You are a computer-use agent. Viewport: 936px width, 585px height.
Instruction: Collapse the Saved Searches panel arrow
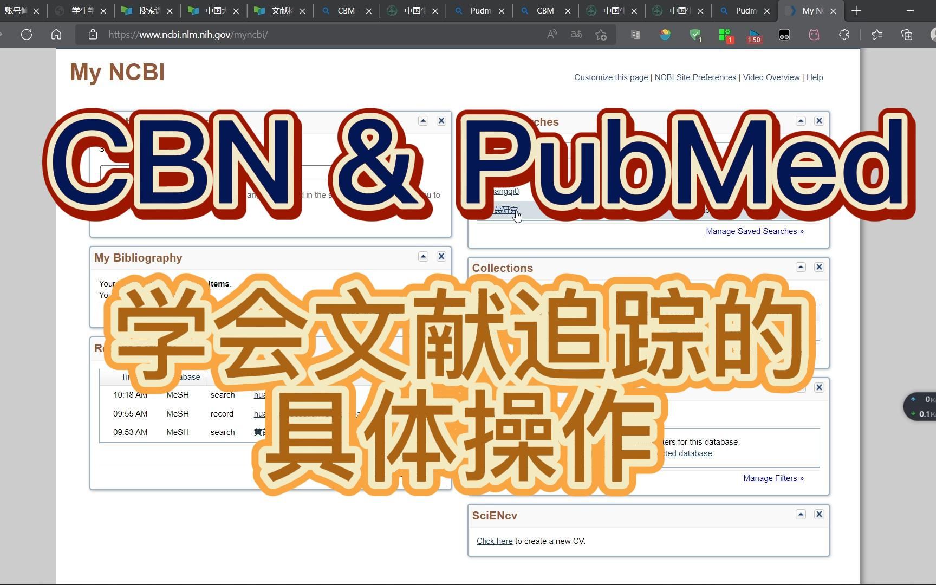click(801, 120)
